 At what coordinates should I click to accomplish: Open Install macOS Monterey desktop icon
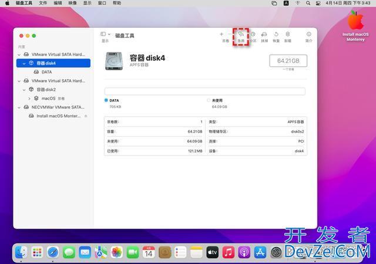pos(355,26)
